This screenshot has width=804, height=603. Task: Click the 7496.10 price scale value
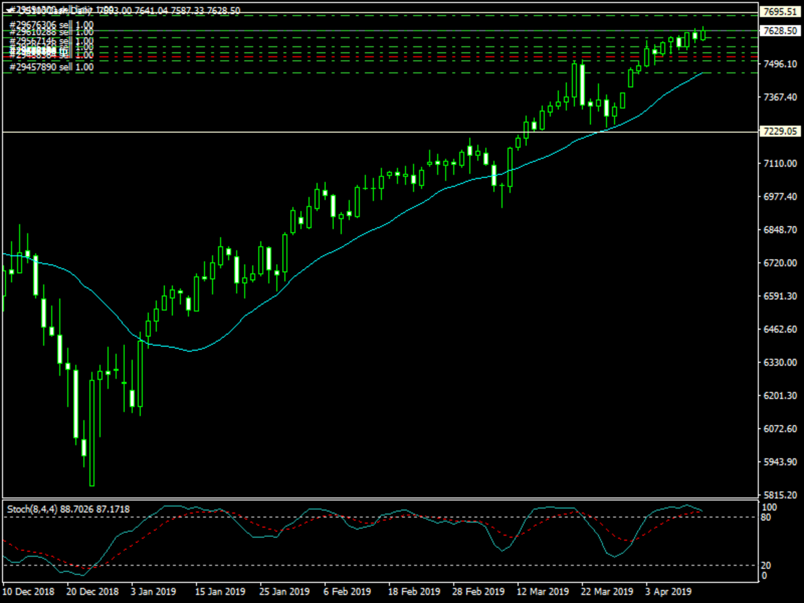tap(780, 64)
